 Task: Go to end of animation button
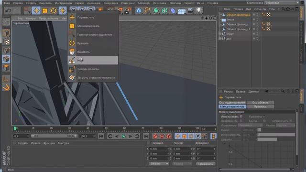click(x=146, y=136)
